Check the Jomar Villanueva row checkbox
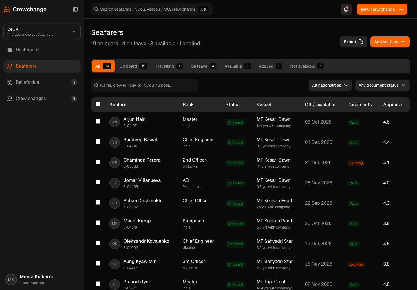 pos(98,182)
